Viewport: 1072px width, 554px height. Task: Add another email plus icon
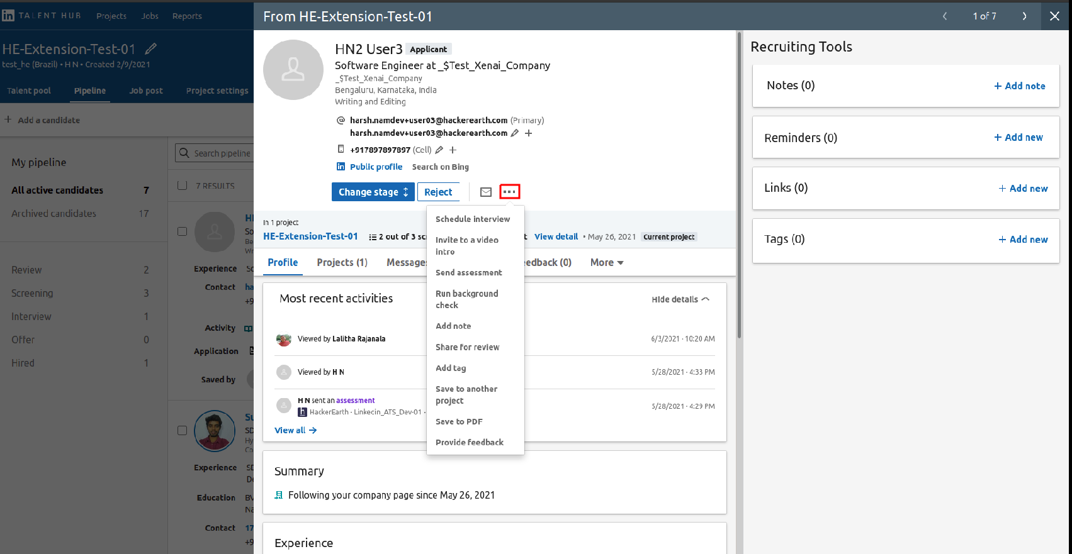[529, 133]
